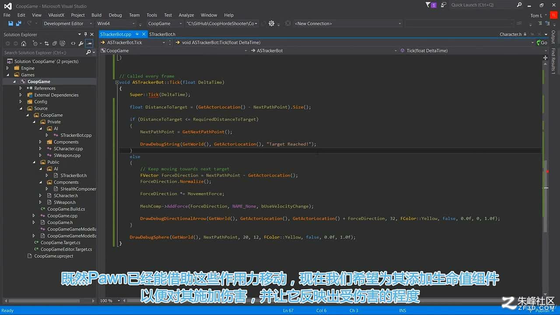Screen dimensions: 560x315
Task: Toggle the Preview Selected Items button
Action: (89, 43)
